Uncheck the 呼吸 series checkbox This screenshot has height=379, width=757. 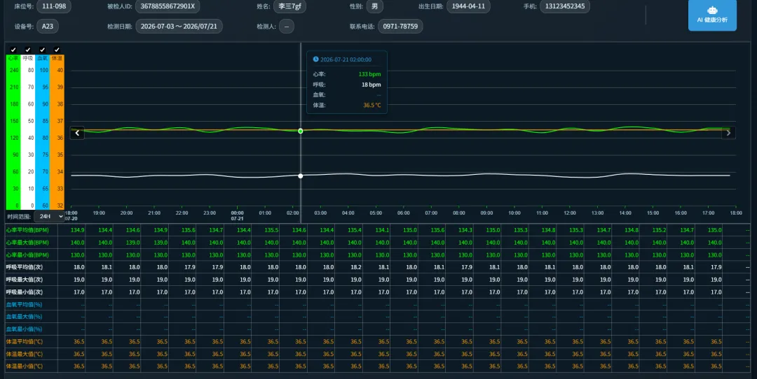[28, 50]
